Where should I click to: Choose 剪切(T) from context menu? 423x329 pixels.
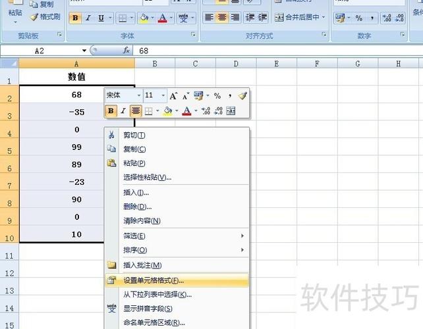point(177,135)
